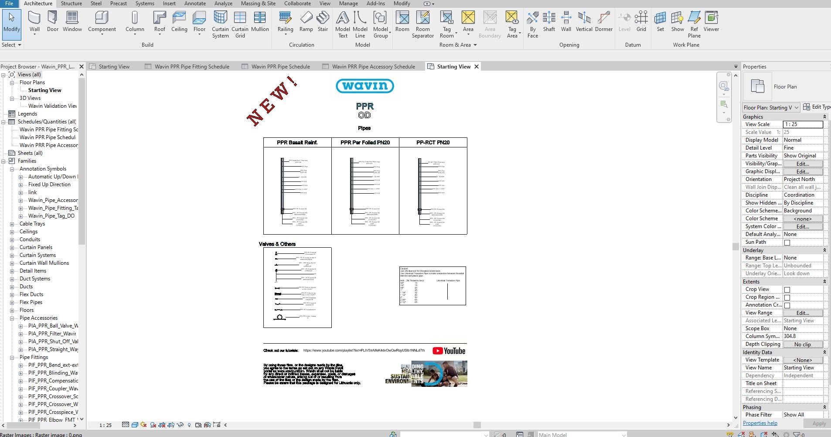Select the Shaft opening tool
This screenshot has height=437, width=831.
[549, 22]
